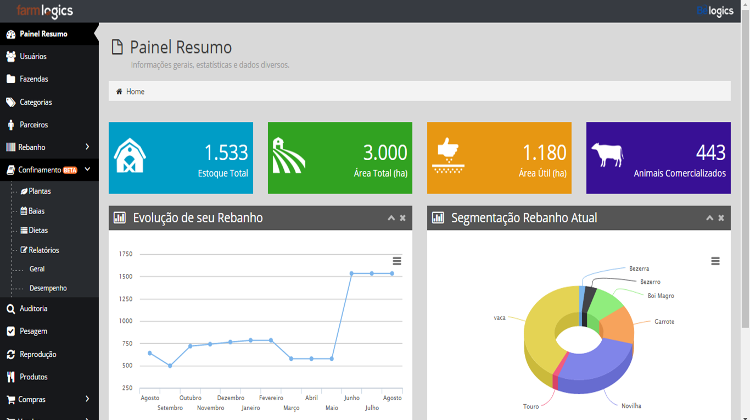The width and height of the screenshot is (750, 420).
Task: Click the Auditoria magnifier icon
Action: [x=10, y=309]
